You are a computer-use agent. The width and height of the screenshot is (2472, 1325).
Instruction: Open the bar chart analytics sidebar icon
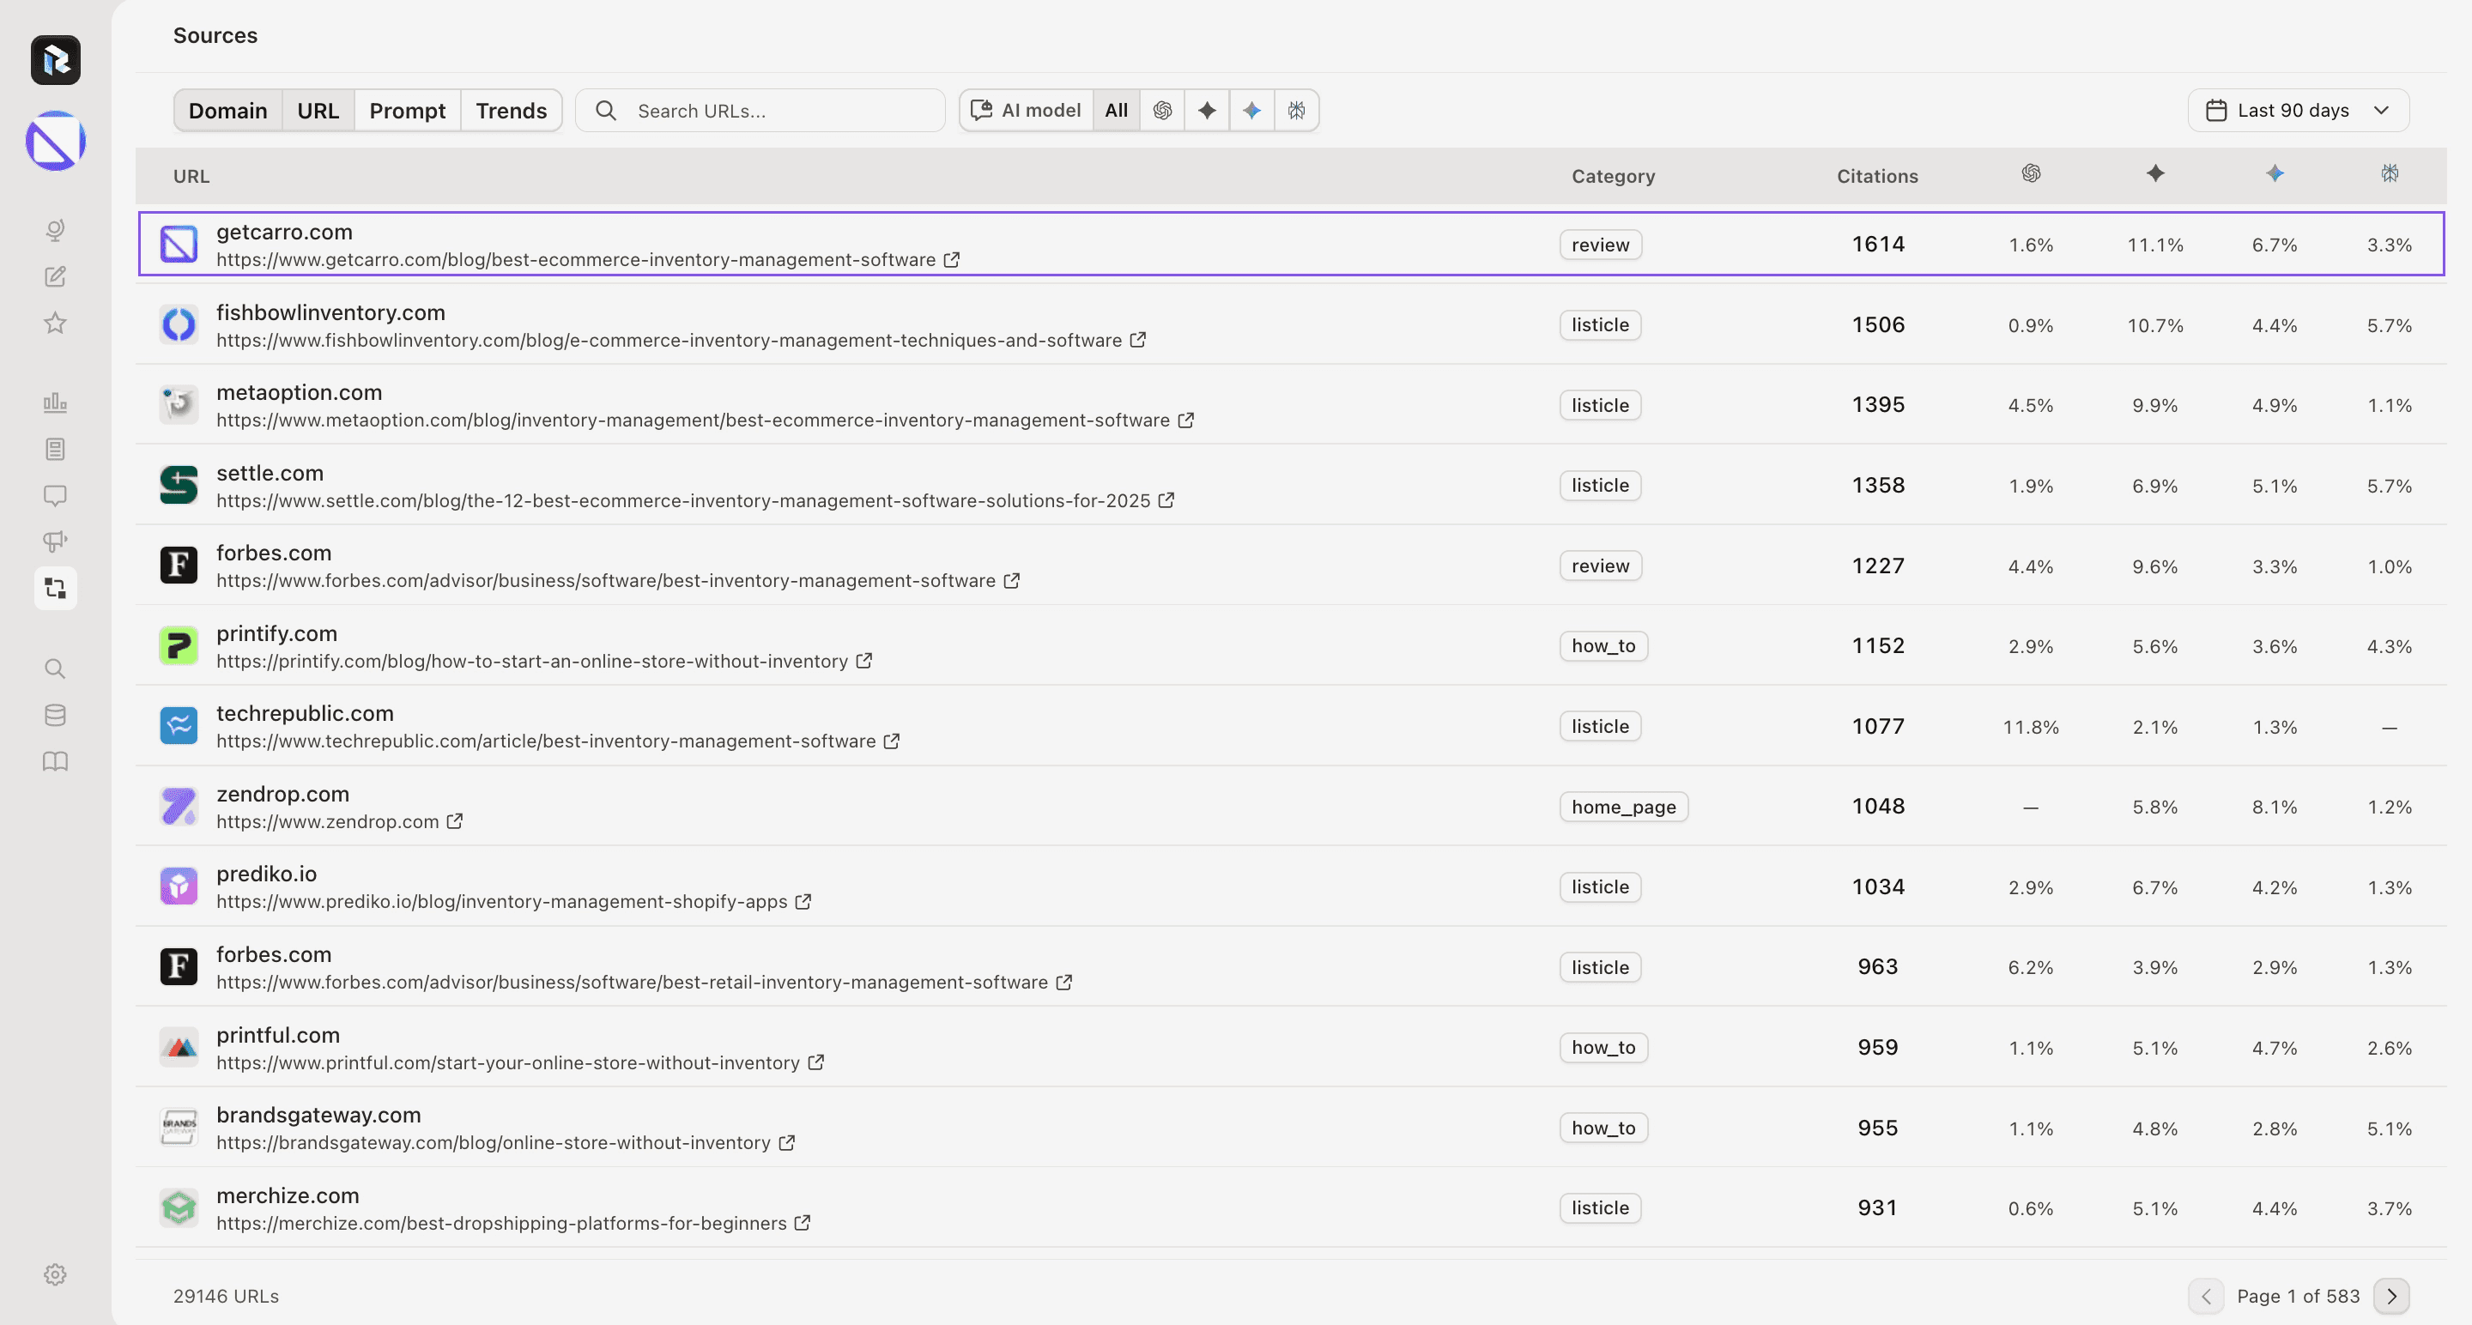click(56, 402)
